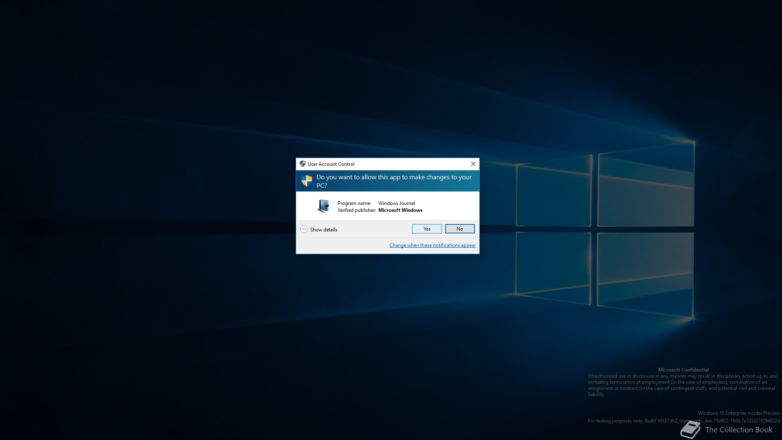Viewport: 782px width, 440px height.
Task: Click the large shield icon in the blue banner
Action: 307,180
